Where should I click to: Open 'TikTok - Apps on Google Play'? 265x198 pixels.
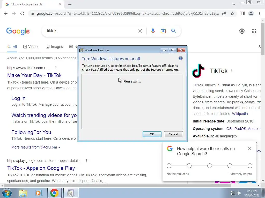41,168
